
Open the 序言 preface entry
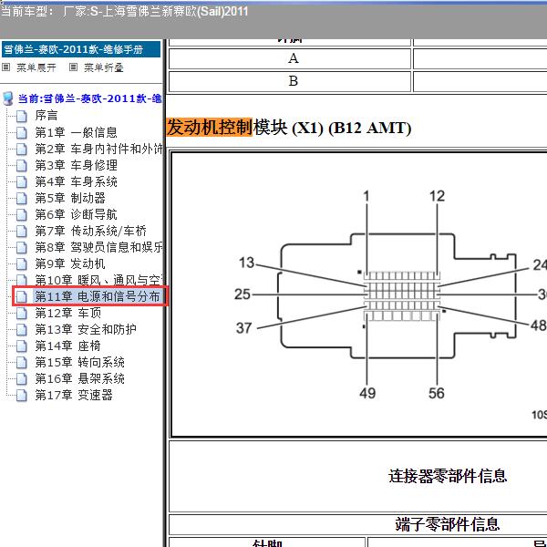pyautogui.click(x=46, y=116)
